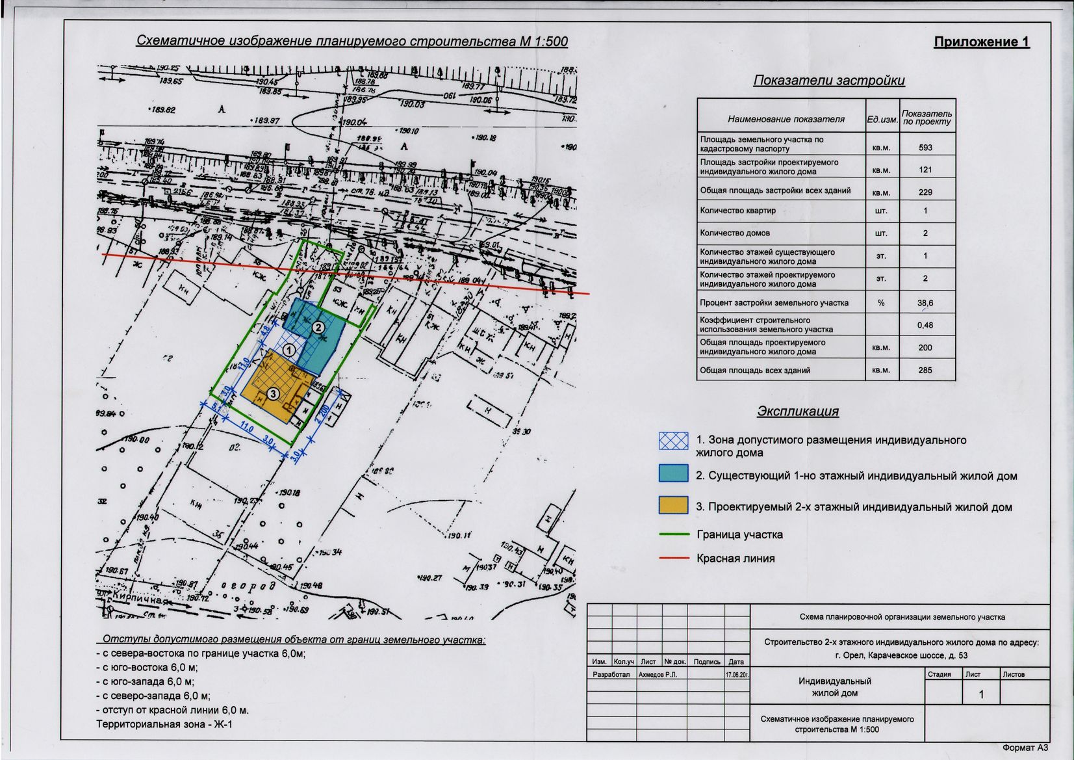Viewport: 1074px width, 760px height.
Task: Click the value 121 in the table
Action: pyautogui.click(x=925, y=170)
